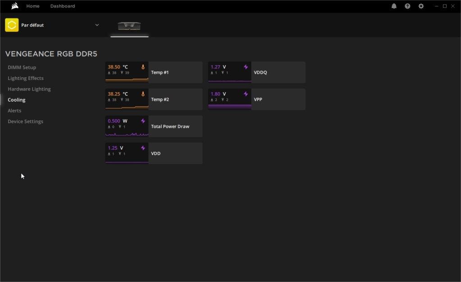This screenshot has height=282, width=461.
Task: Click the 38.50 °C temperature reading
Action: [x=118, y=67]
